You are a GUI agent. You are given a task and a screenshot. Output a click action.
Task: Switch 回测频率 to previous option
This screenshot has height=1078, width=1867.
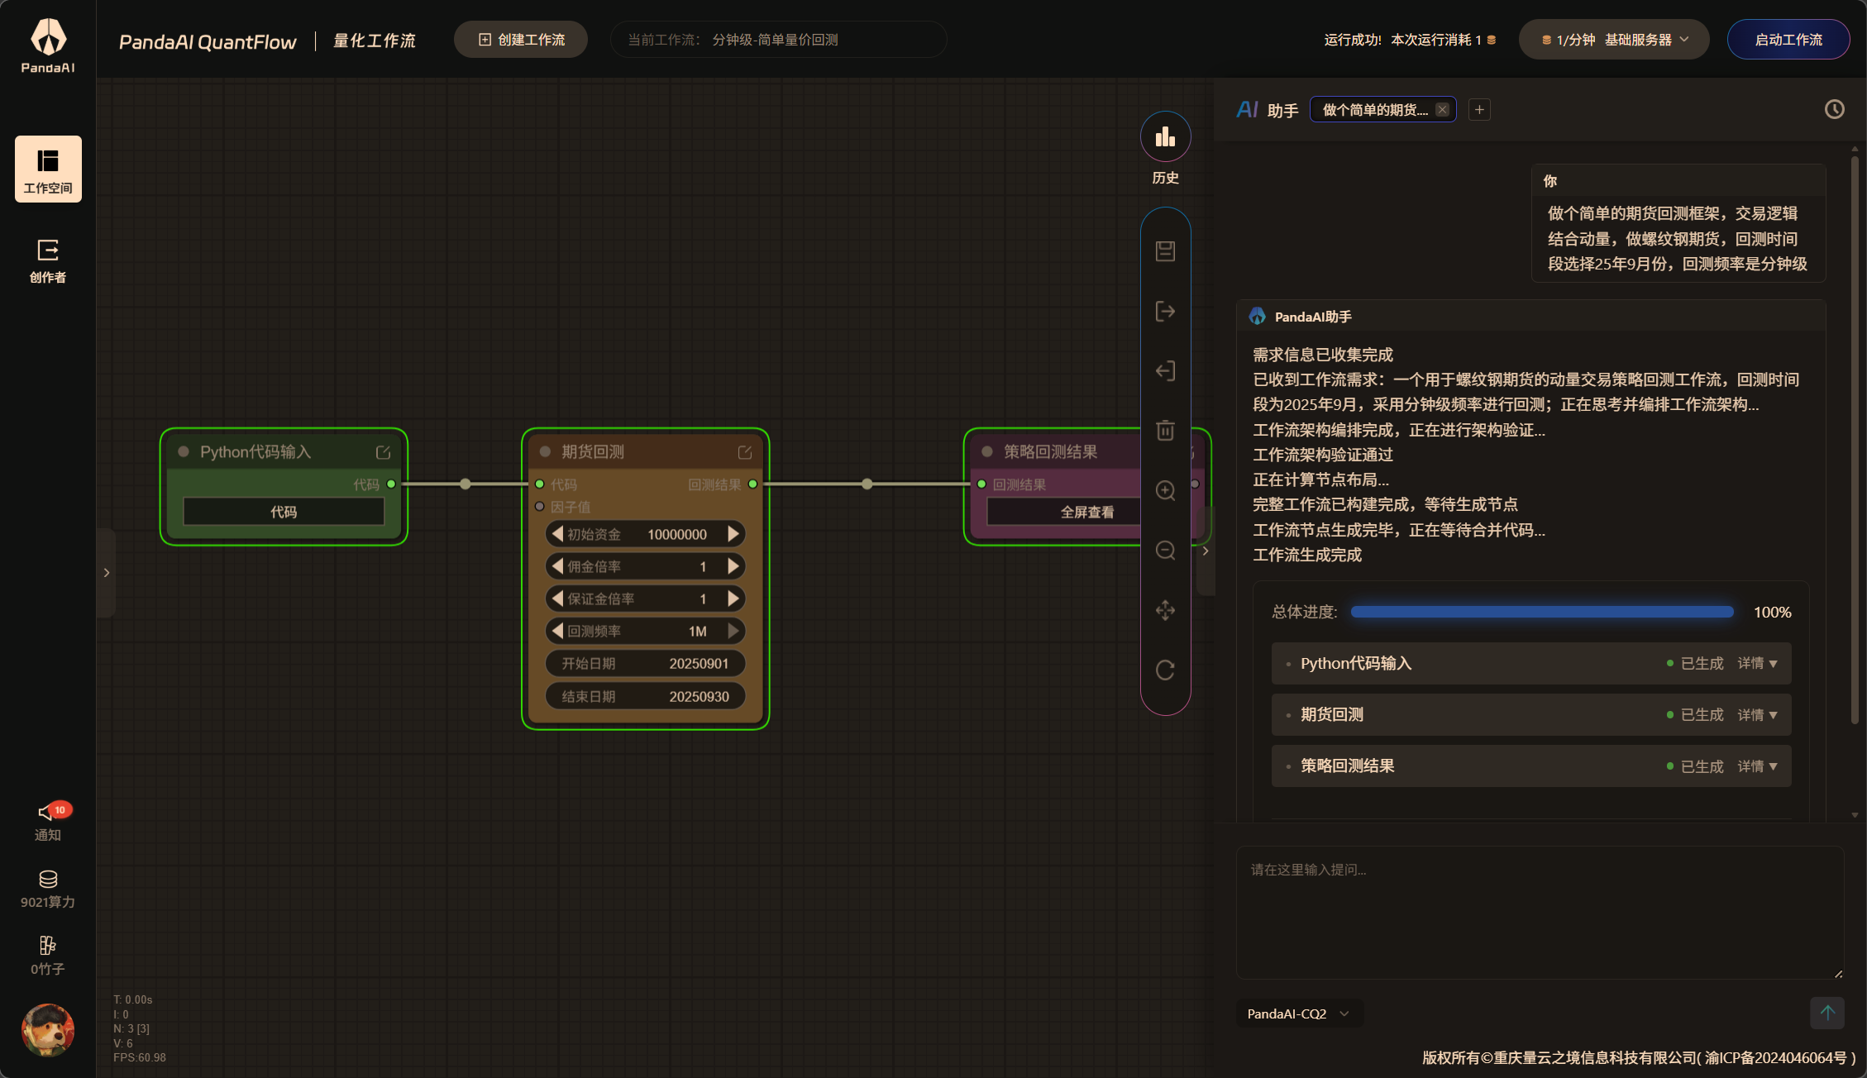557,631
